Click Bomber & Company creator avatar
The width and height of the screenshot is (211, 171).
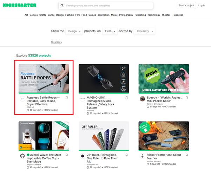tap(143, 99)
